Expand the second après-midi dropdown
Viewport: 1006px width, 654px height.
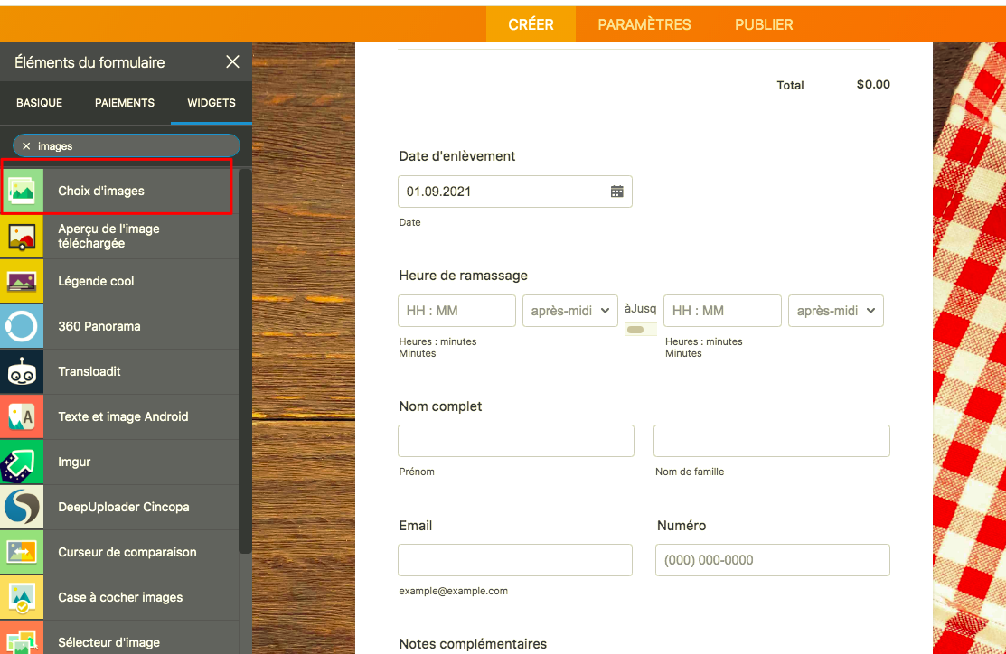click(x=835, y=311)
